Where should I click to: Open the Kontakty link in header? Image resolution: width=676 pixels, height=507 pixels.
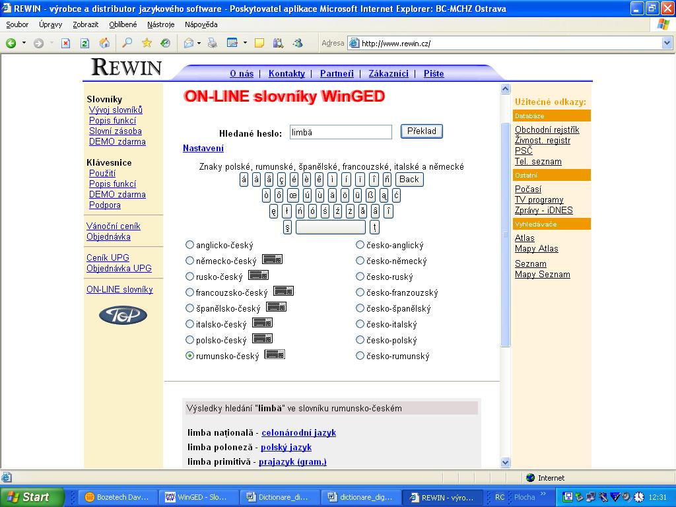coord(287,74)
